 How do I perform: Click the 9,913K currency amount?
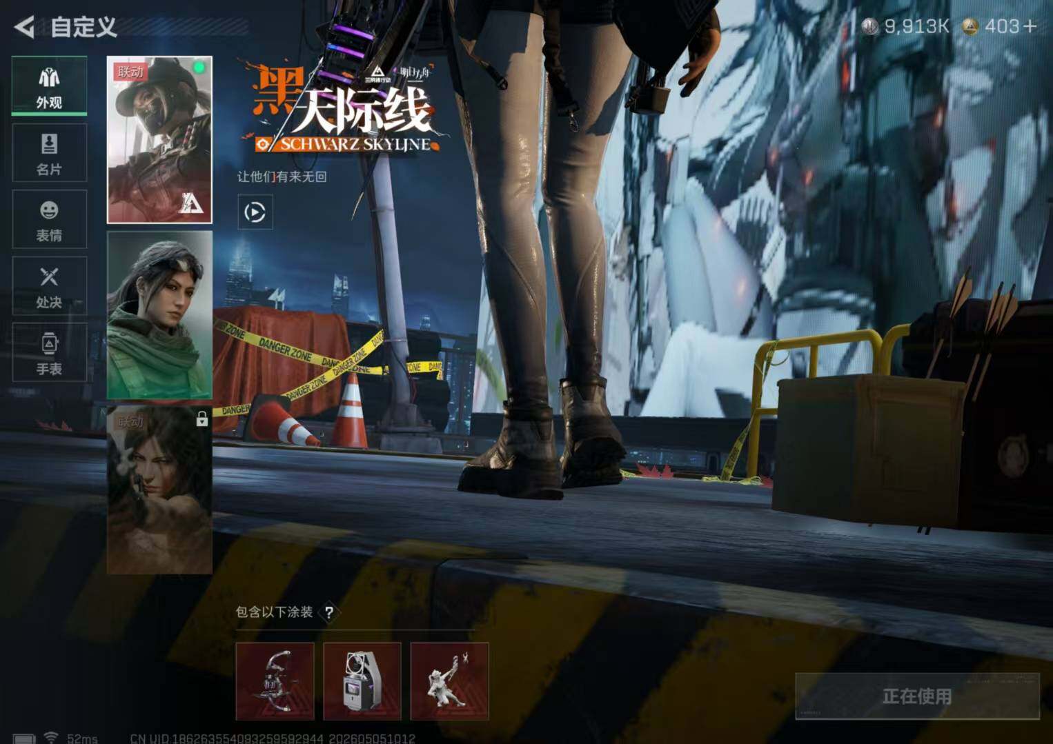pyautogui.click(x=917, y=26)
